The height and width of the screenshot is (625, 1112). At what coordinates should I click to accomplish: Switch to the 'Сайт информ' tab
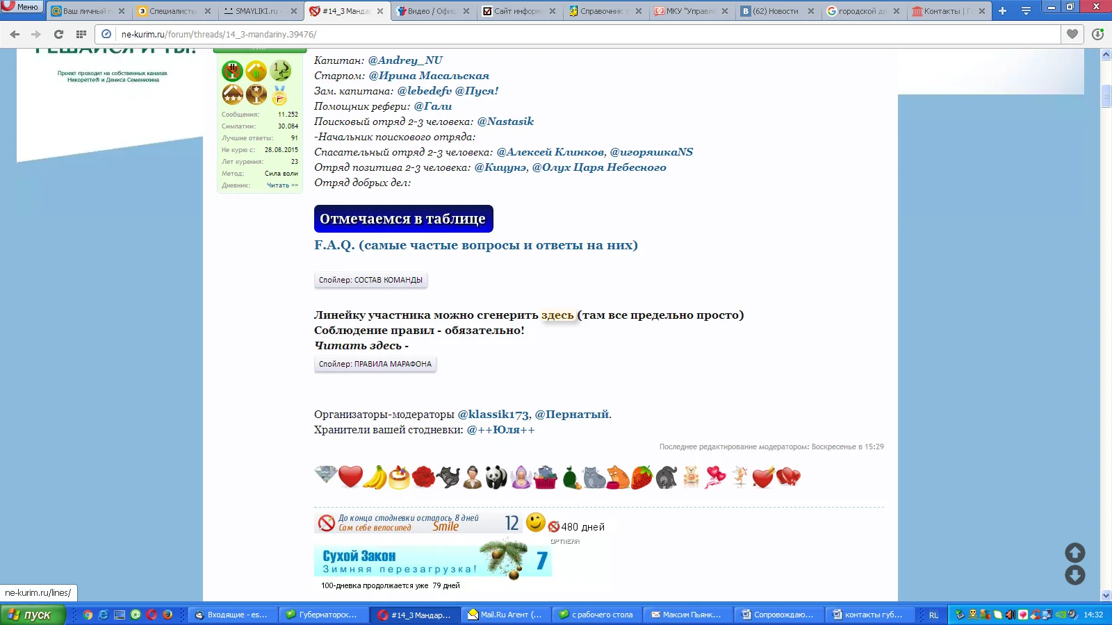(x=518, y=11)
